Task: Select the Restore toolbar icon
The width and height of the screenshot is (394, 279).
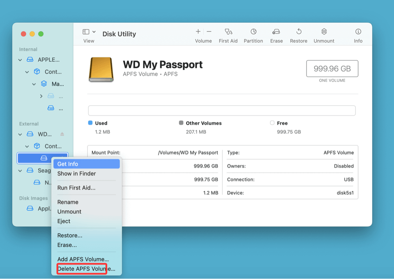Action: [x=298, y=35]
